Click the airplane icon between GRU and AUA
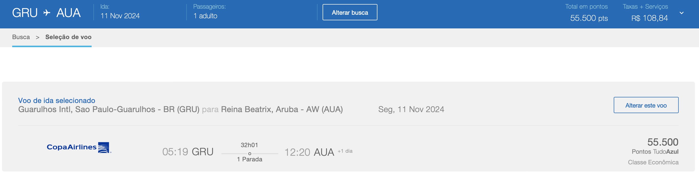The image size is (699, 174). [x=47, y=13]
